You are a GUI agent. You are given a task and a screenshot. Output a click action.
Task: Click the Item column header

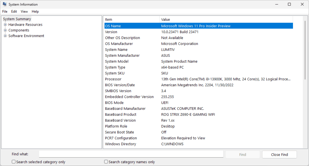(x=132, y=20)
